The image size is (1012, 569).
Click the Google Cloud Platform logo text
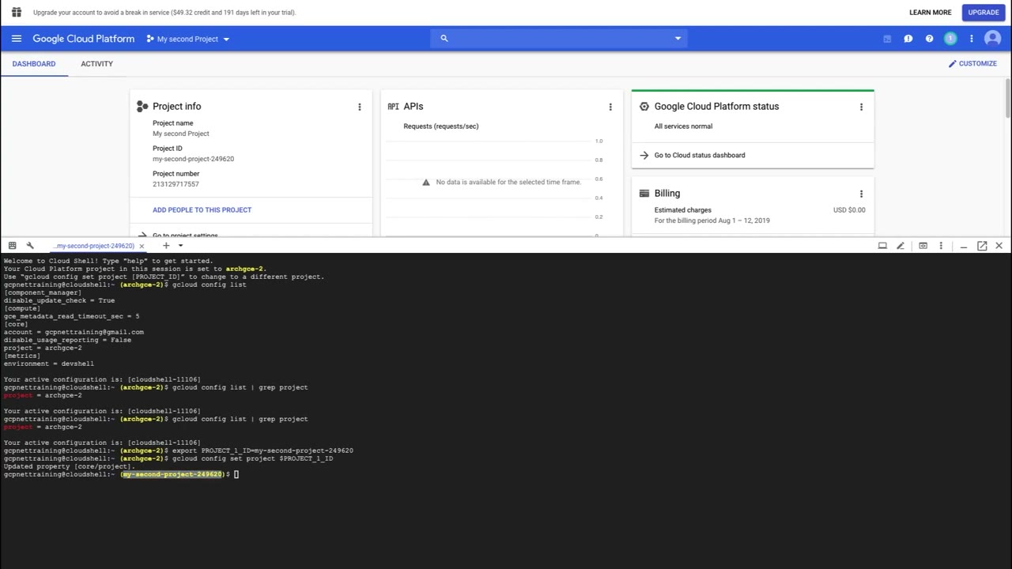(x=83, y=39)
